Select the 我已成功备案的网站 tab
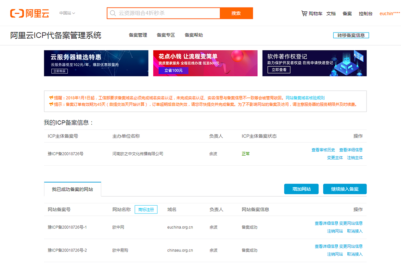This screenshot has height=270, width=401. coord(72,189)
